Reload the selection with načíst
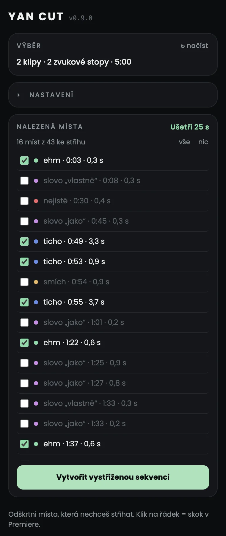 [194, 46]
